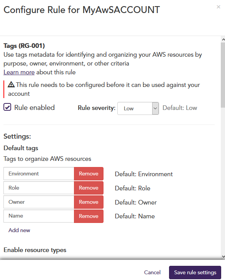Open the Learn more link
Viewport: 225px width, 280px height.
tap(19, 72)
